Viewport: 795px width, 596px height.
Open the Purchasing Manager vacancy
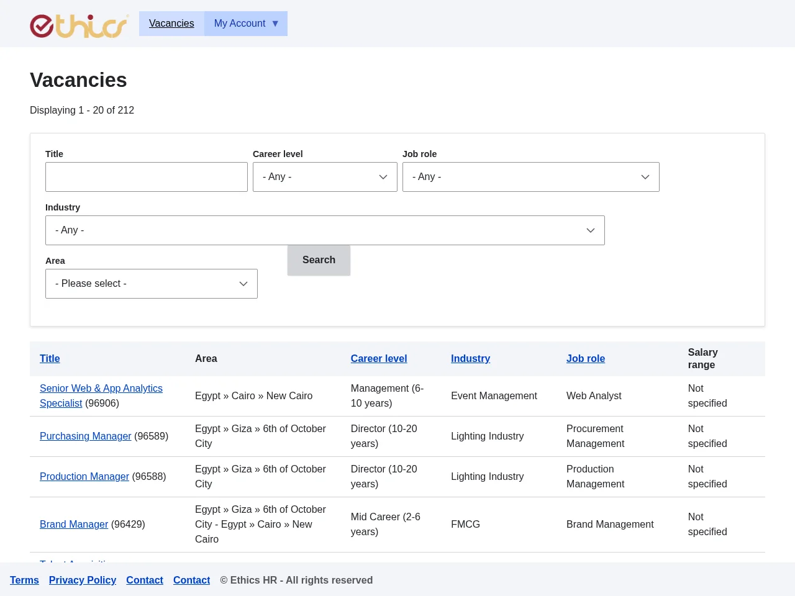(86, 436)
